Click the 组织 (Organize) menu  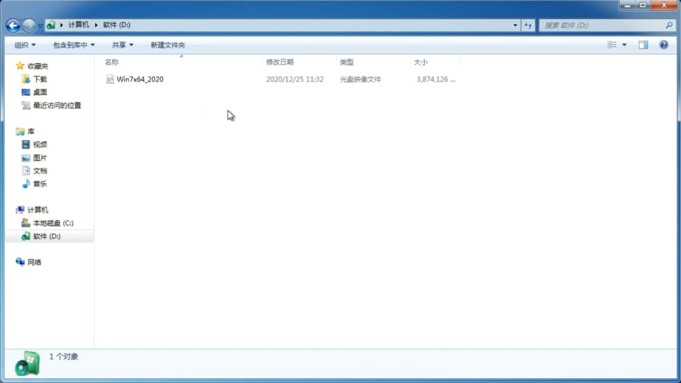tap(24, 45)
